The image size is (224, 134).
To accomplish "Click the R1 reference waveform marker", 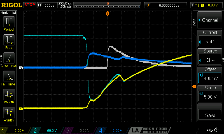I will click(x=21, y=68).
